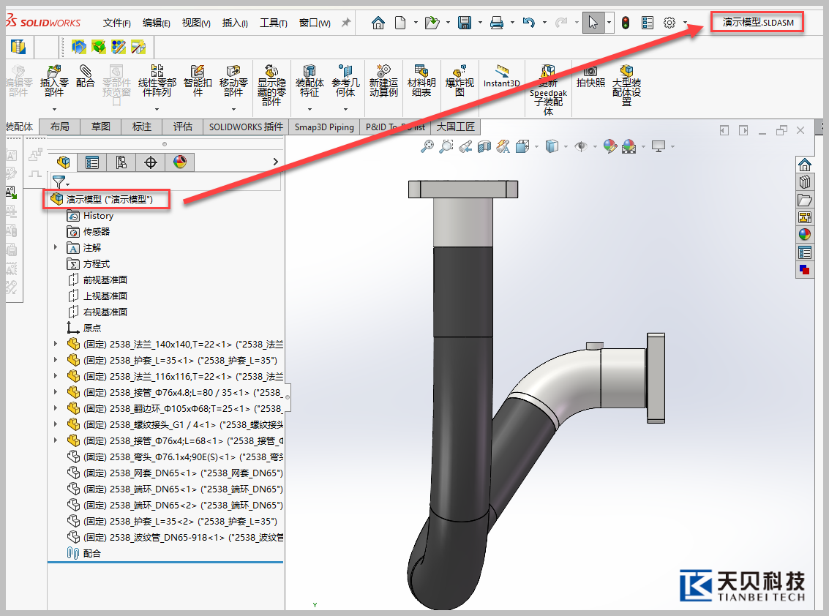The height and width of the screenshot is (616, 829).
Task: Open the Appearances color wheel pane
Action: coord(805,235)
